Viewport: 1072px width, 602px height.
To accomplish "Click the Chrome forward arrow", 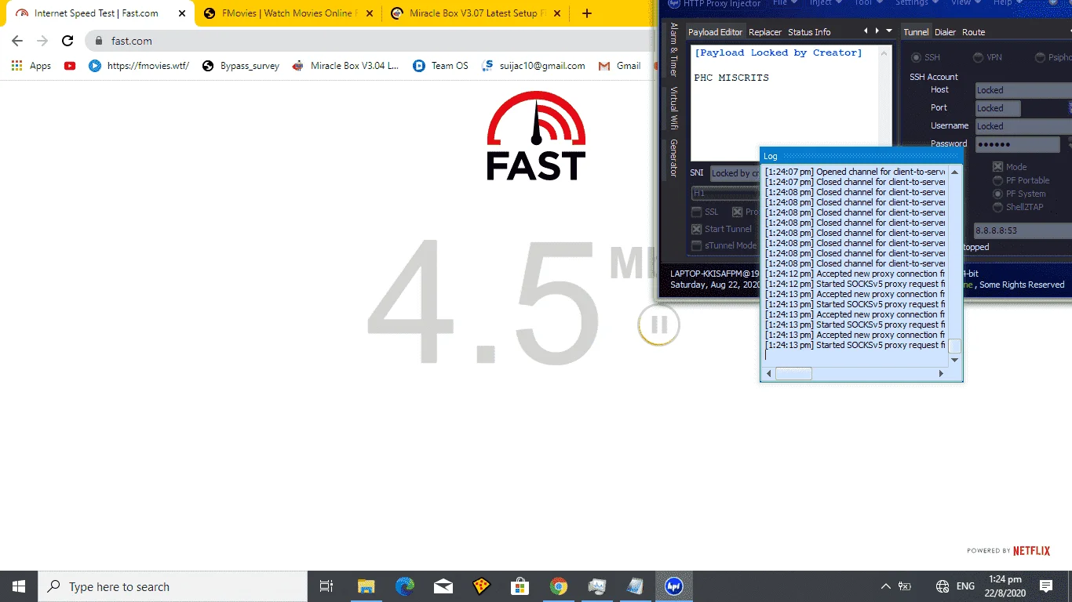I will (x=42, y=41).
